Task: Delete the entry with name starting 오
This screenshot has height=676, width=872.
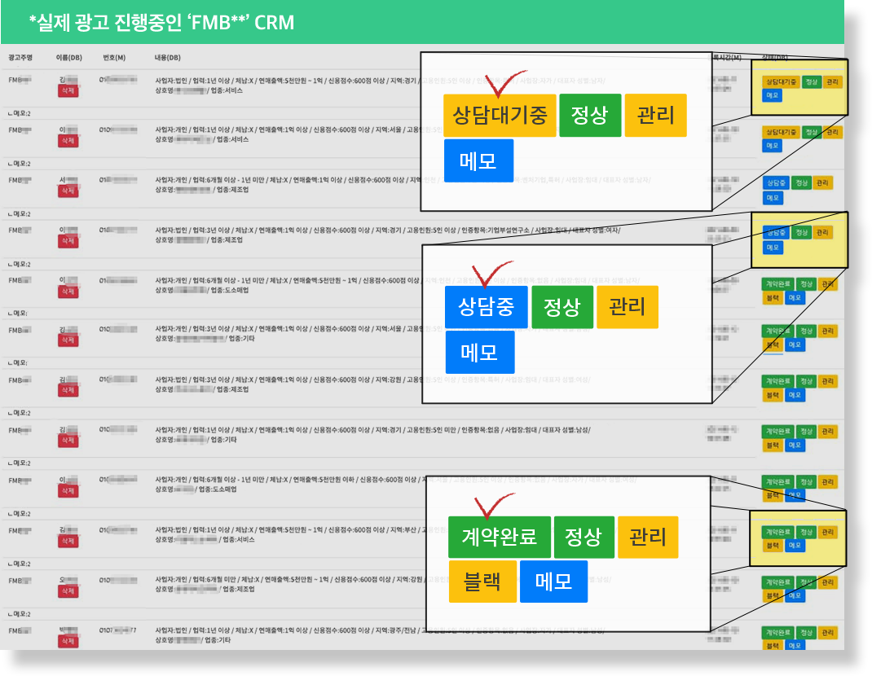Action: point(68,591)
